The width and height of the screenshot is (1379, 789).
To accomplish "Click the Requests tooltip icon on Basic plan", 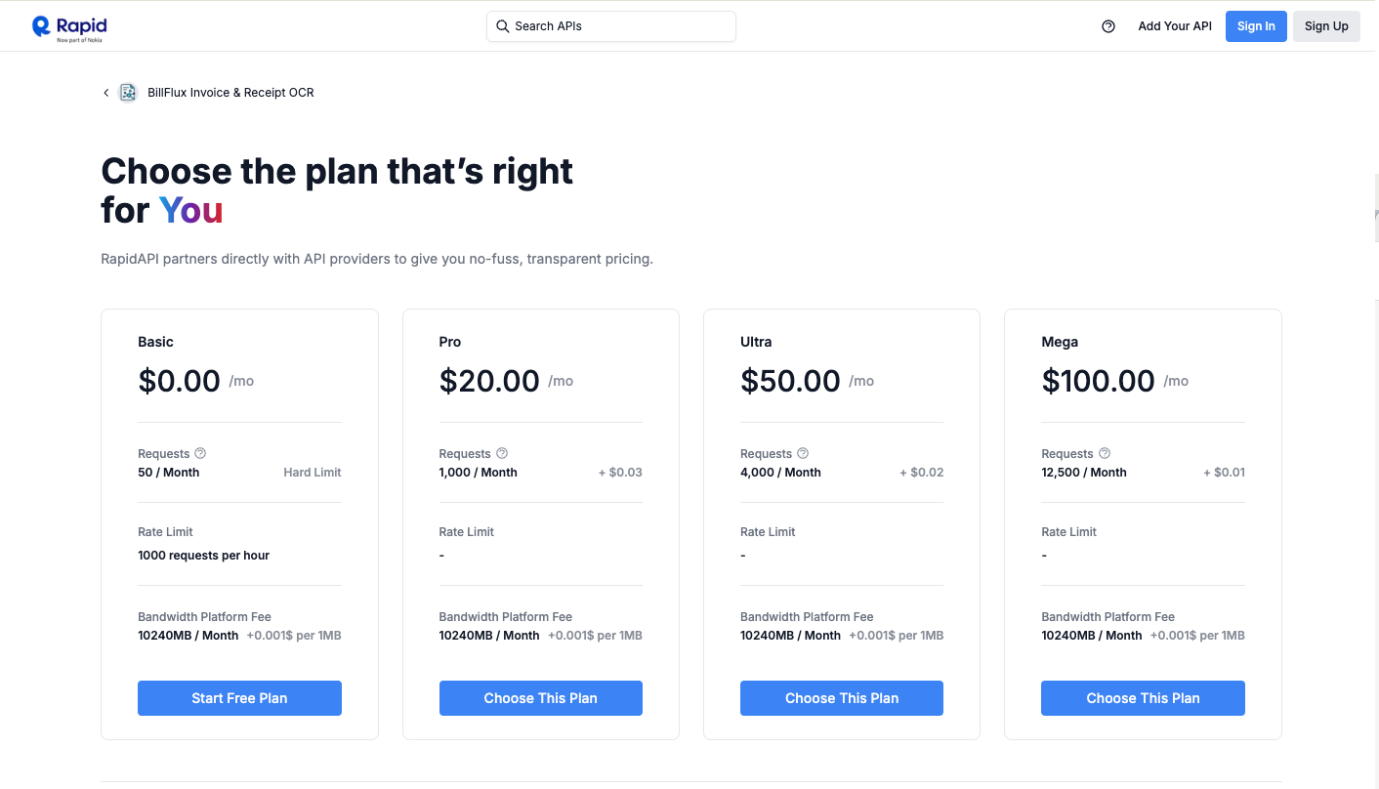I will [x=200, y=453].
